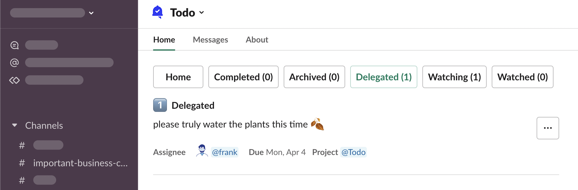Click frank's avatar image

click(x=202, y=151)
